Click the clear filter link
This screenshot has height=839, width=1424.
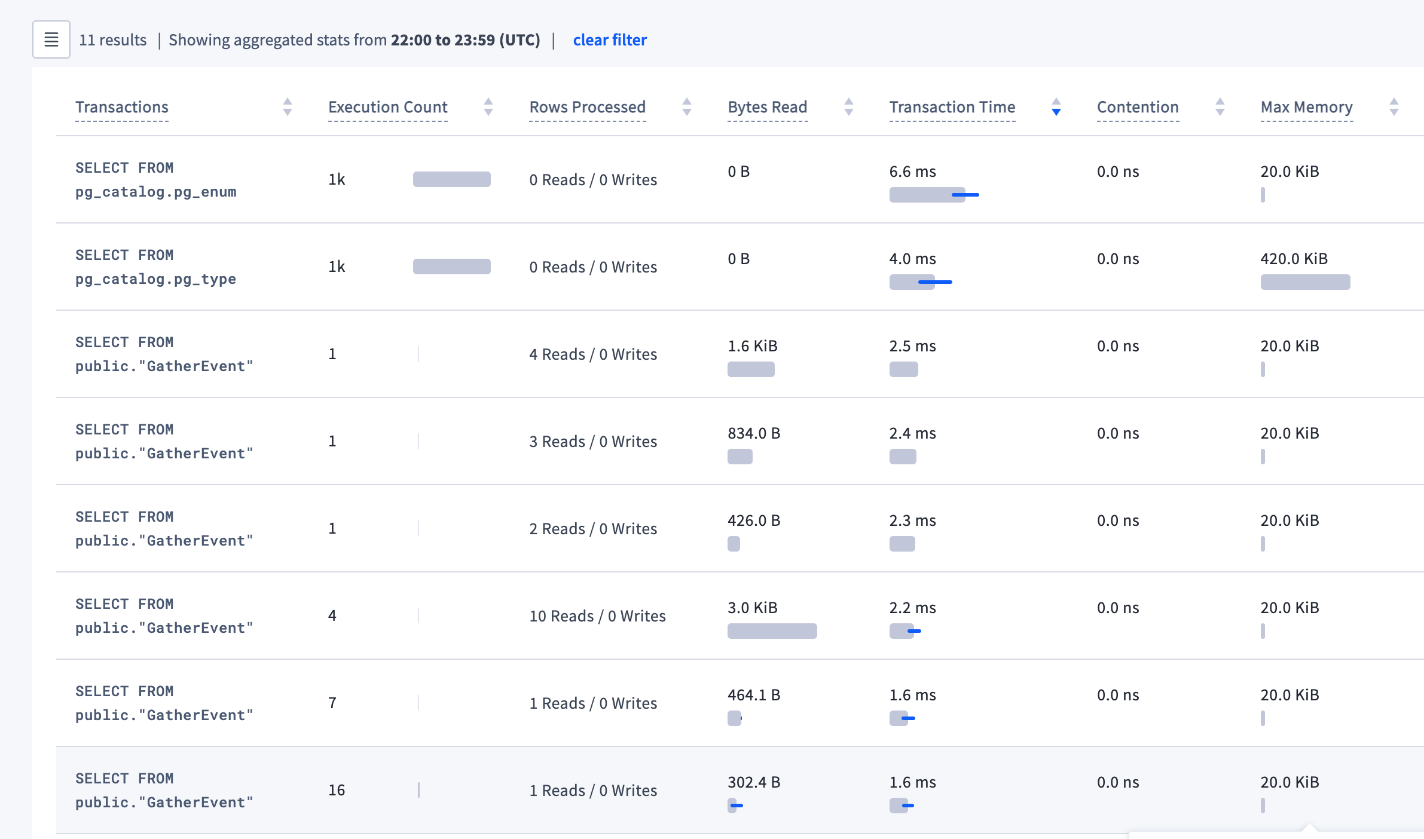point(609,39)
